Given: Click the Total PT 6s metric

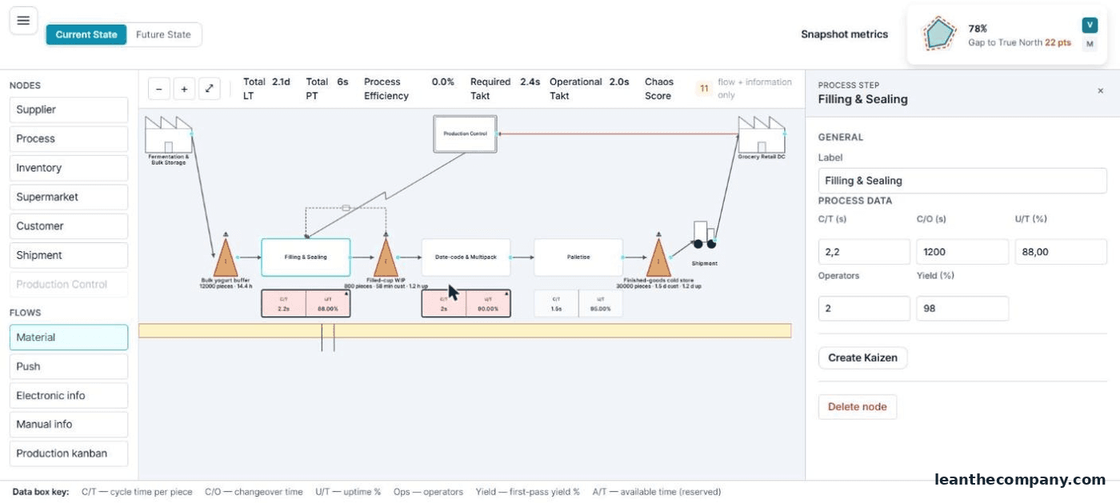Looking at the screenshot, I should tap(327, 89).
